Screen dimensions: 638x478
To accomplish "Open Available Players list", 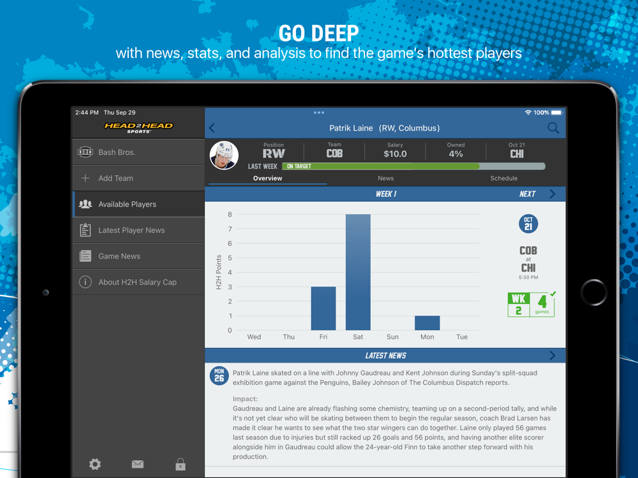I will (138, 204).
